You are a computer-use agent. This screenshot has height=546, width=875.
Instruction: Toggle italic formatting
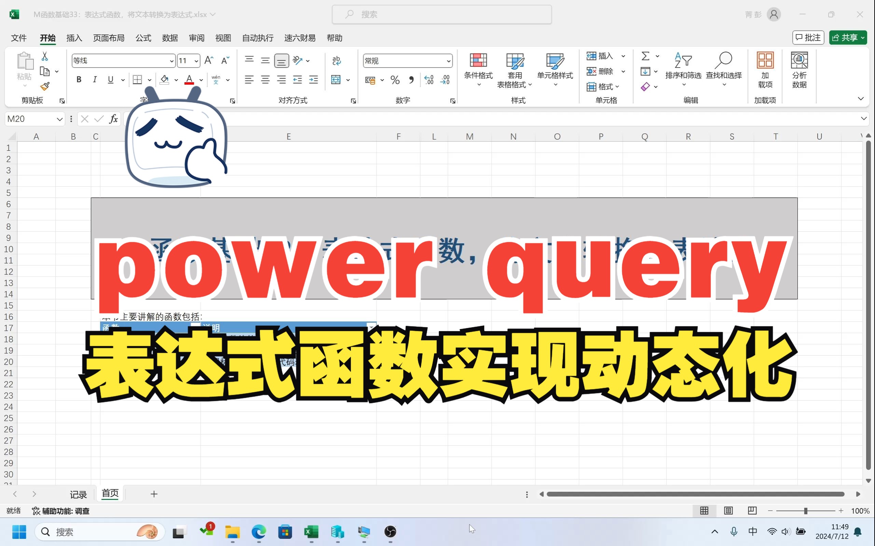point(94,80)
